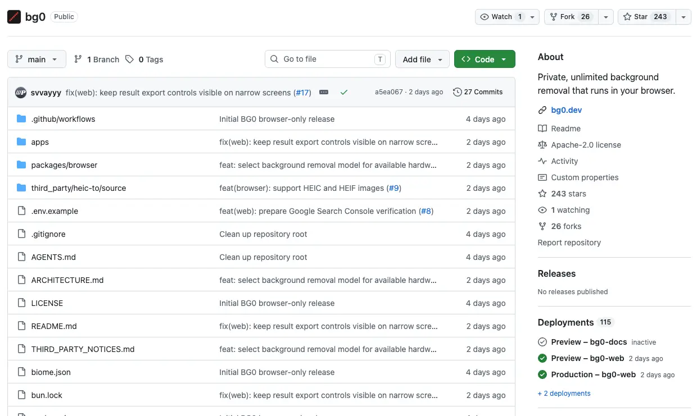Click the bun.lock file icon
This screenshot has height=416, width=697.
tap(21, 395)
